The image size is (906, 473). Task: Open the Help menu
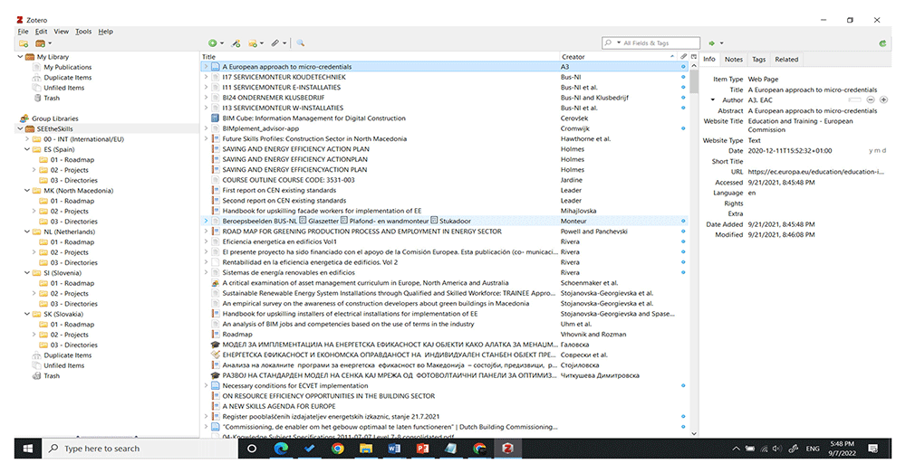(105, 32)
